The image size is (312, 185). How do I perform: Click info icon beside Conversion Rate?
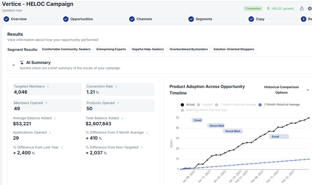coord(116,86)
